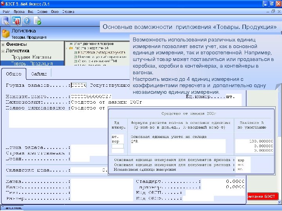282x211 pixels.
Task: Click the open folder icon of Работа с картотекой
Action: [x=71, y=48]
